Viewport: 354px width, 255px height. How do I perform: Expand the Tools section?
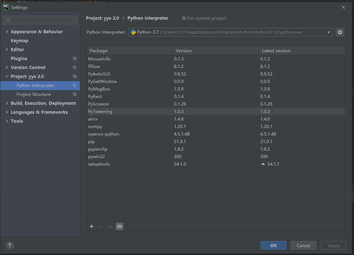pos(7,121)
